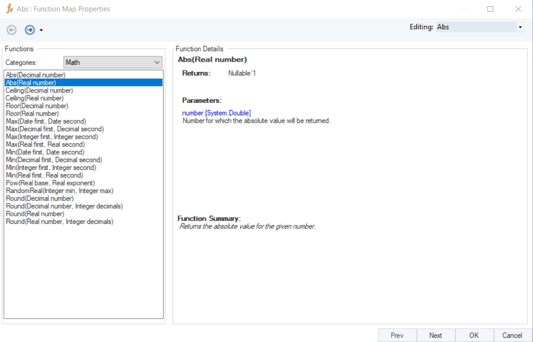
Task: Click the back navigation arrow icon
Action: click(x=11, y=30)
